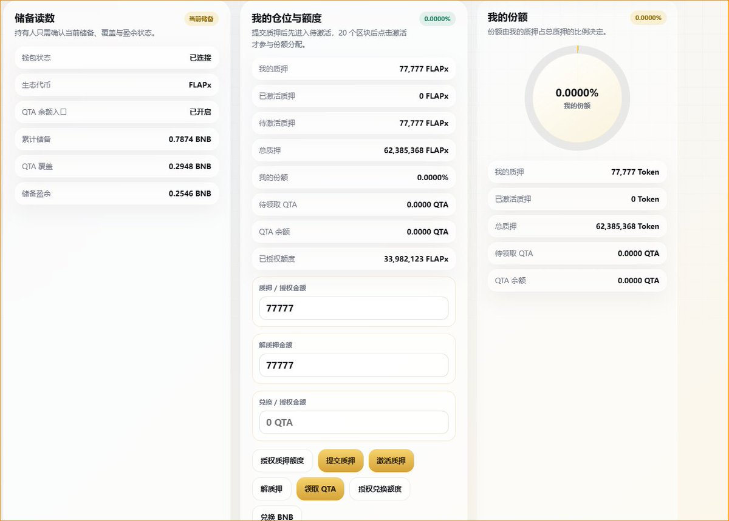Screen dimensions: 729x521
Task: Click the 总质押 62,385,368 Token row
Action: 577,226
